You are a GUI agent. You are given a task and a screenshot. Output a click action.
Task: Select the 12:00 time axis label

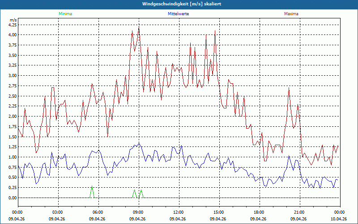[178, 212]
